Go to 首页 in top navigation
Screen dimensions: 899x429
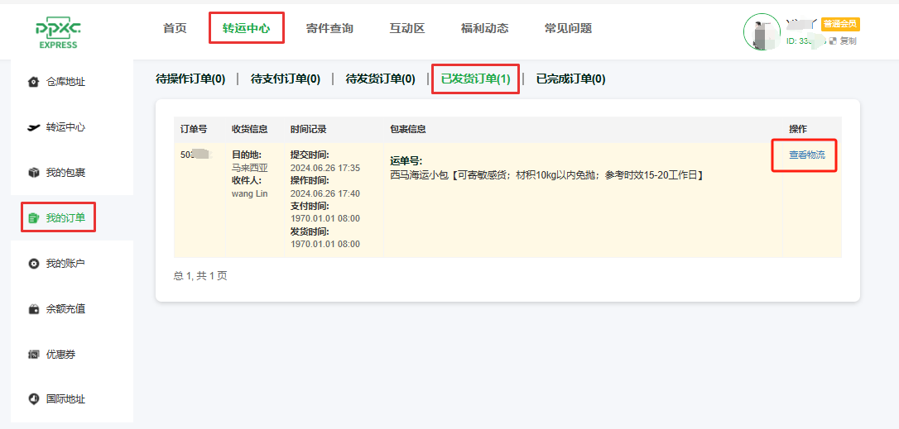(x=175, y=28)
